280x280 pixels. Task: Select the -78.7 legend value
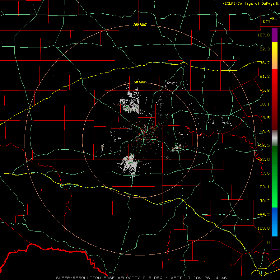(264, 201)
